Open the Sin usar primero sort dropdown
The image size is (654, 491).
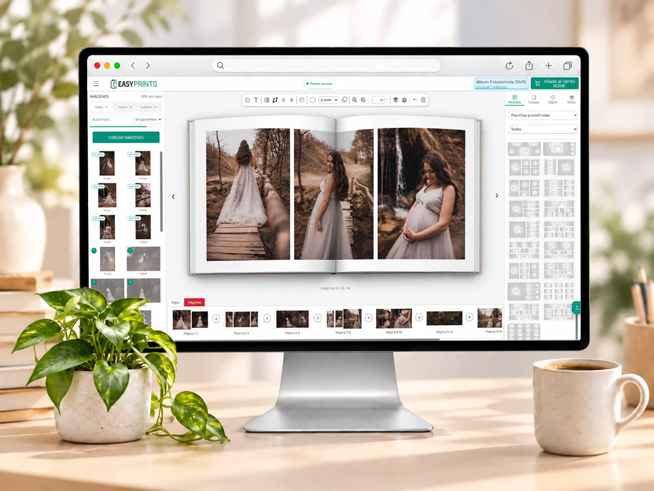[x=148, y=119]
